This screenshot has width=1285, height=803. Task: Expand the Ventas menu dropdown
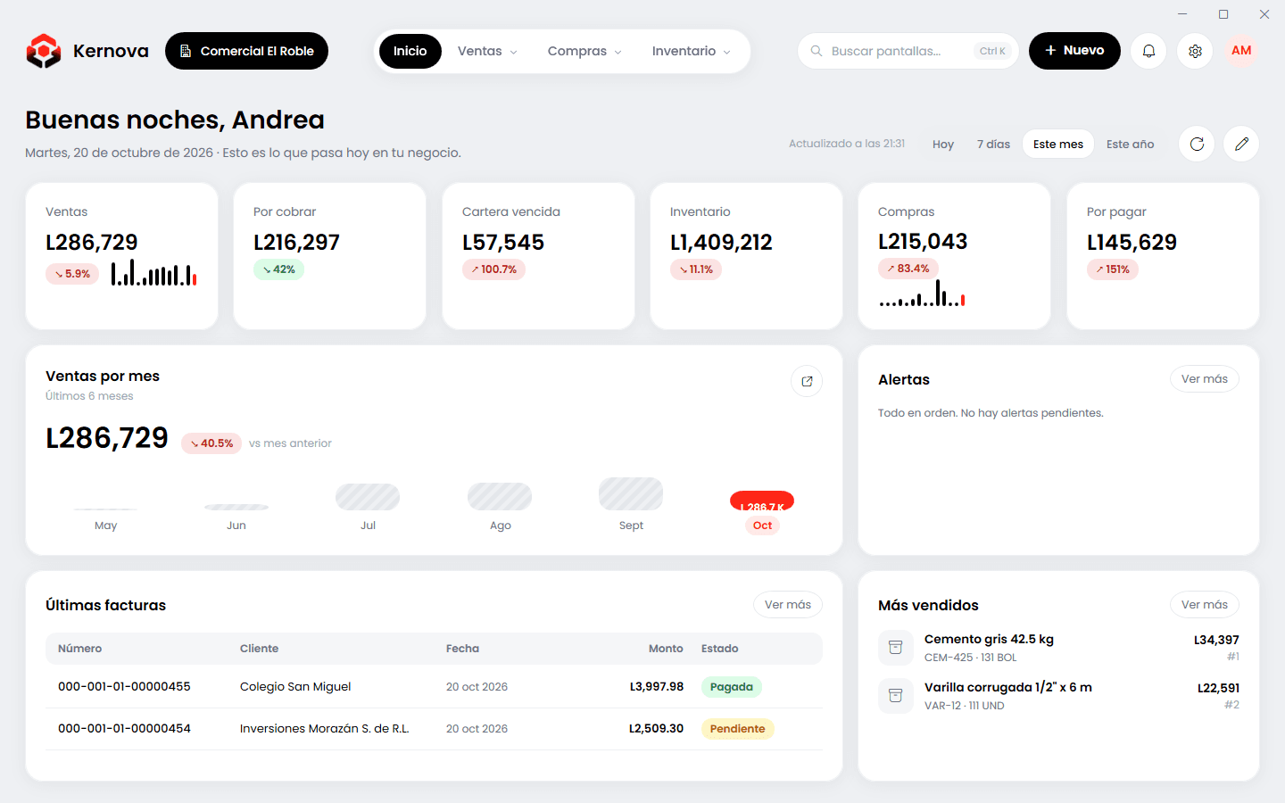tap(487, 51)
